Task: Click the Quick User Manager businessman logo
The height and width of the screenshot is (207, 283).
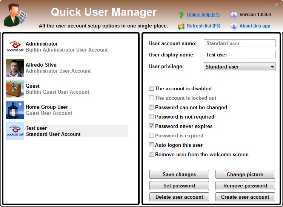Action: click(15, 15)
